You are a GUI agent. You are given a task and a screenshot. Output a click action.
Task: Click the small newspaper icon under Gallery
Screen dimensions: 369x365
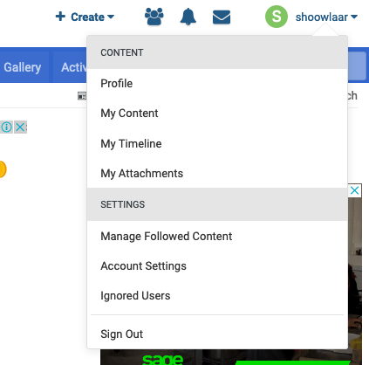click(x=82, y=96)
